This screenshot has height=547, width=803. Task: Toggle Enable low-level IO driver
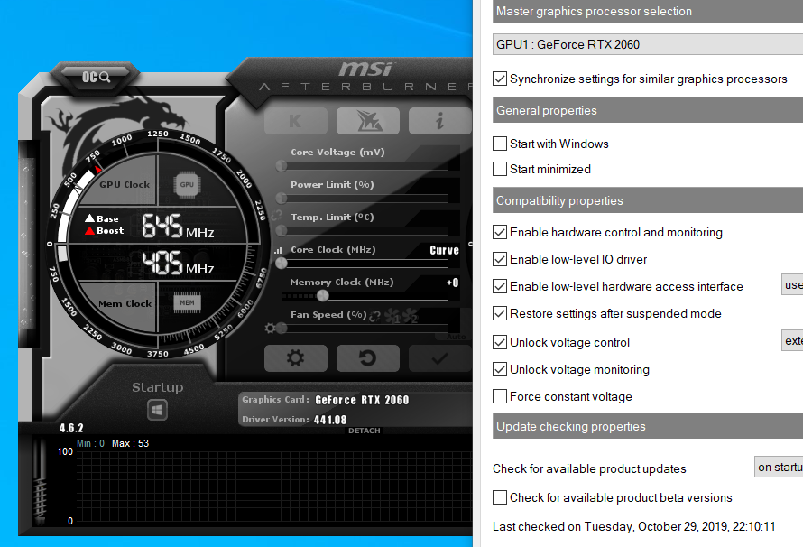(x=500, y=259)
